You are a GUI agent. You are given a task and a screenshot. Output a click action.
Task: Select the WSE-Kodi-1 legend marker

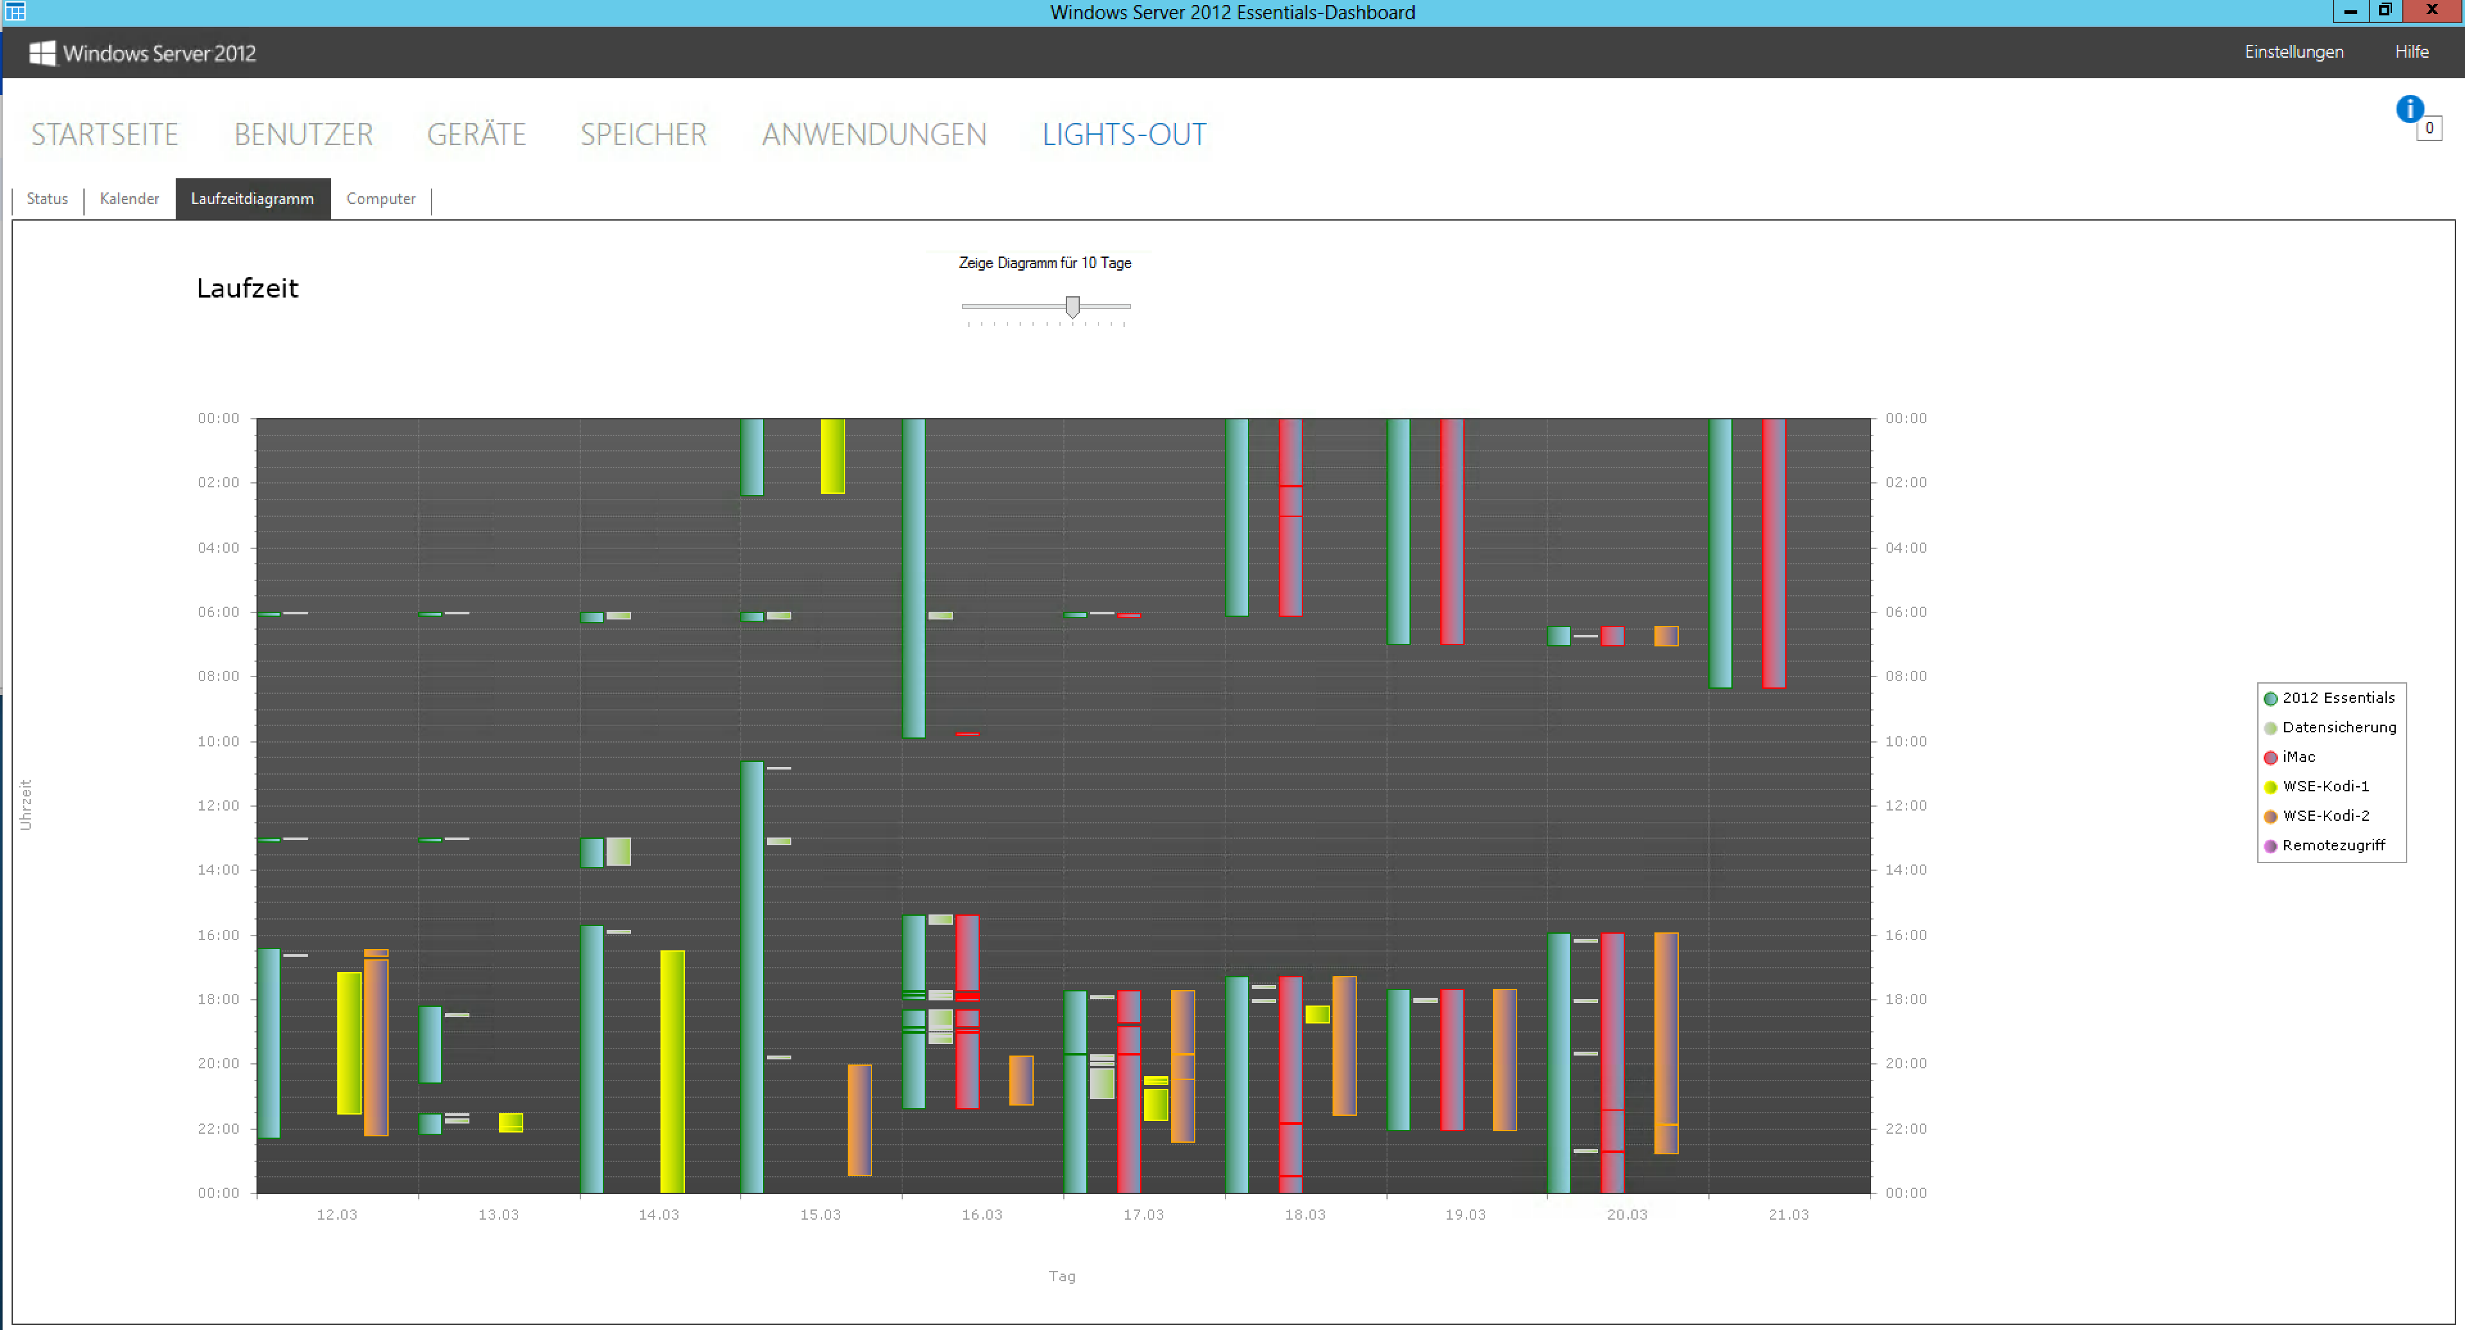(2270, 787)
